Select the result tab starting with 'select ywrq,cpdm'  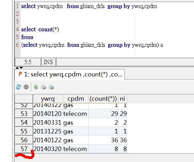pos(70,74)
